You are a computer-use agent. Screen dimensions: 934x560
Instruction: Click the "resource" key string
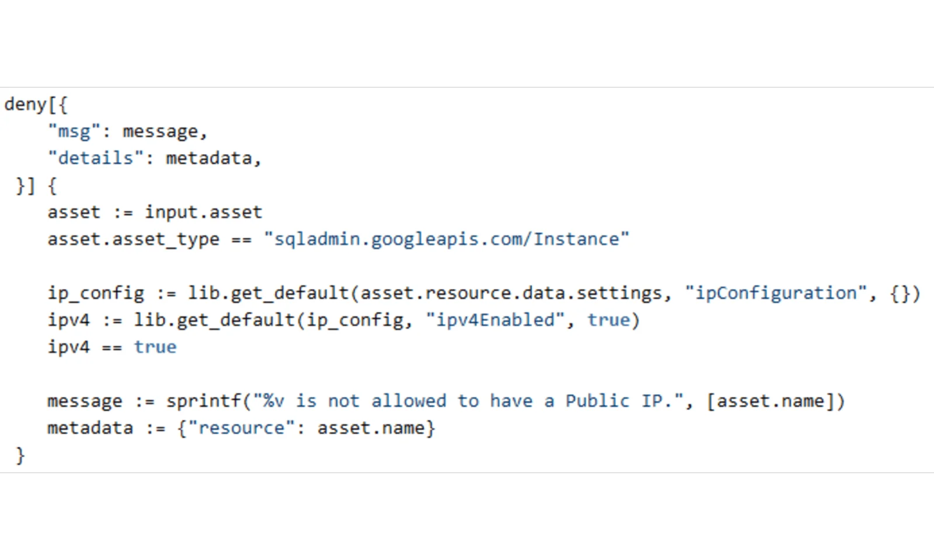tap(241, 428)
